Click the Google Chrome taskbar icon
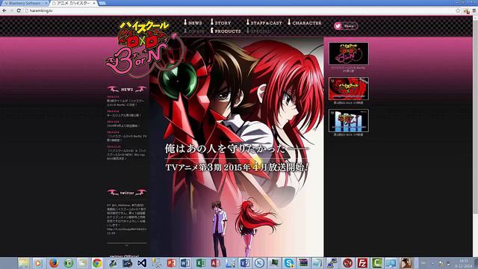Viewport: 478px width, 269px height. pos(97,263)
